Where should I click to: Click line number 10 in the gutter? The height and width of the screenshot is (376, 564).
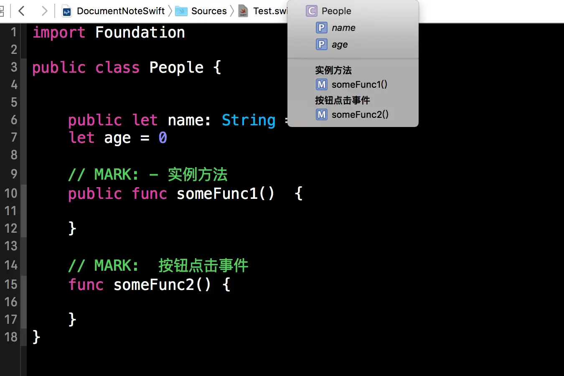pyautogui.click(x=11, y=193)
